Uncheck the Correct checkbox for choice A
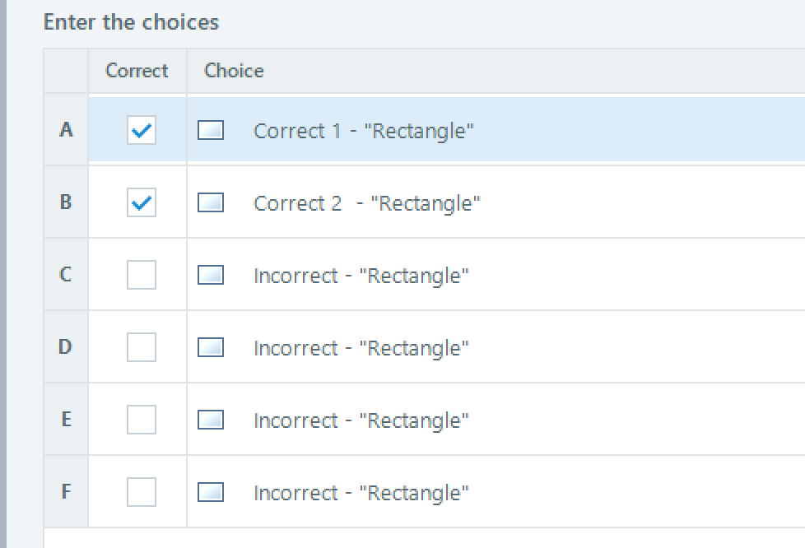 pos(142,130)
